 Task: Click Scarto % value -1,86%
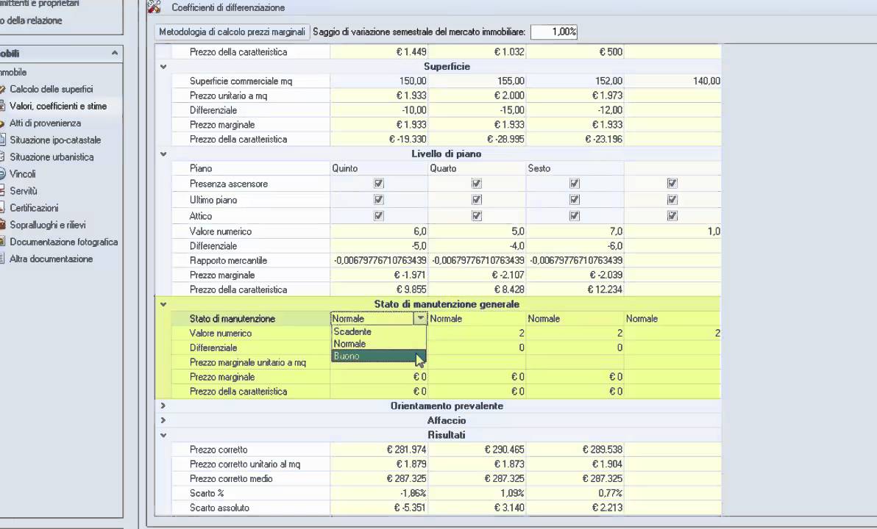click(413, 493)
